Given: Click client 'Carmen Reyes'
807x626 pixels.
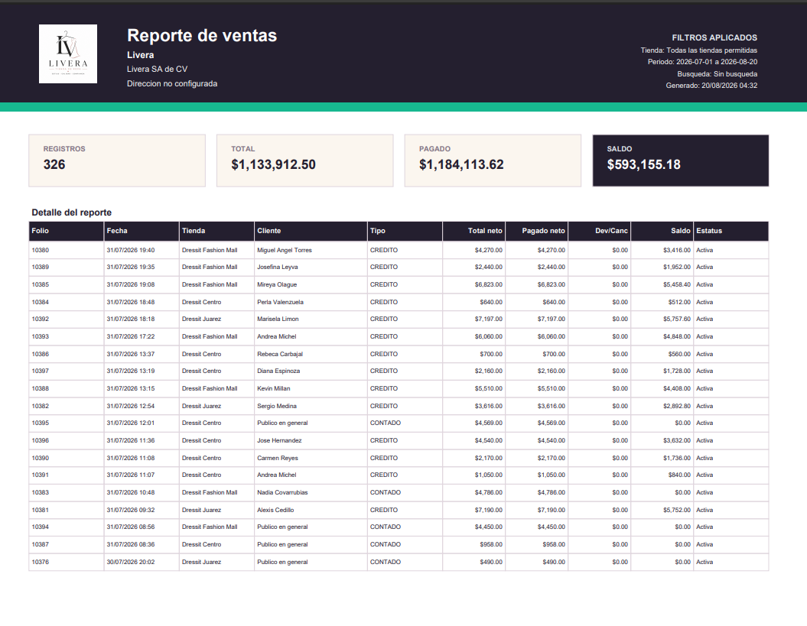Looking at the screenshot, I should click(x=278, y=458).
